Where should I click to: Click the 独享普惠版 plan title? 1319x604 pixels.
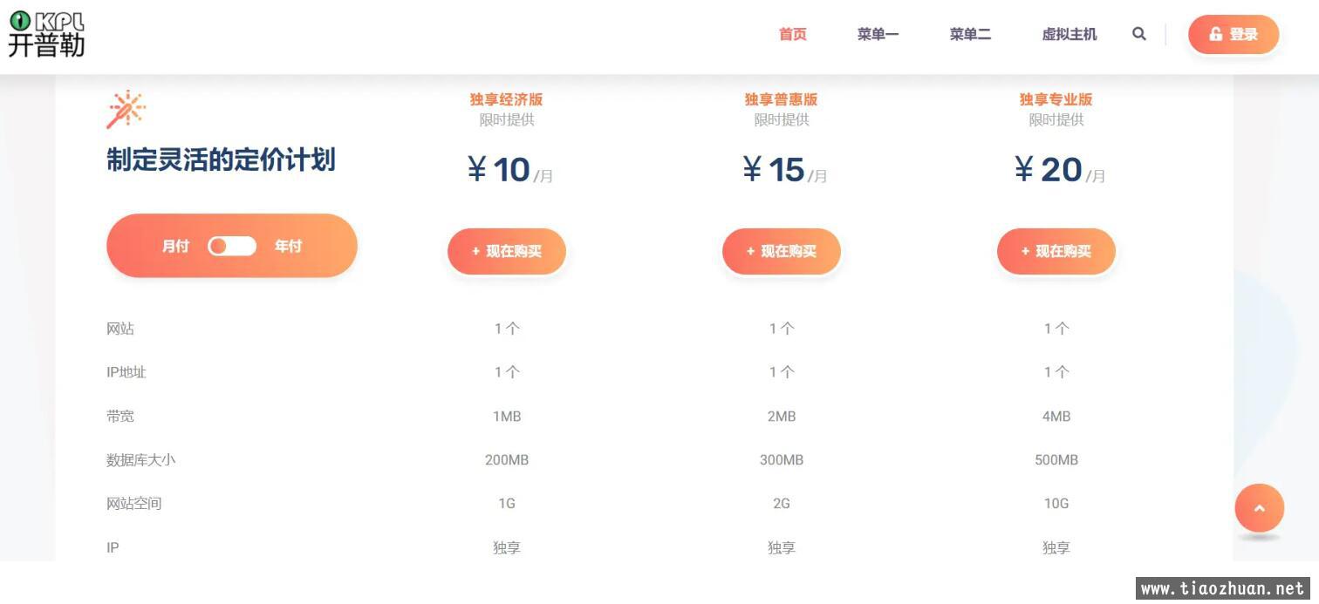(x=781, y=99)
